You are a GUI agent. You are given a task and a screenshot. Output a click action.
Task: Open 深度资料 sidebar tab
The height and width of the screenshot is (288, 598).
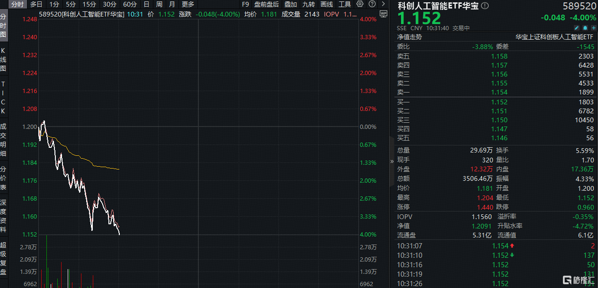(x=3, y=216)
